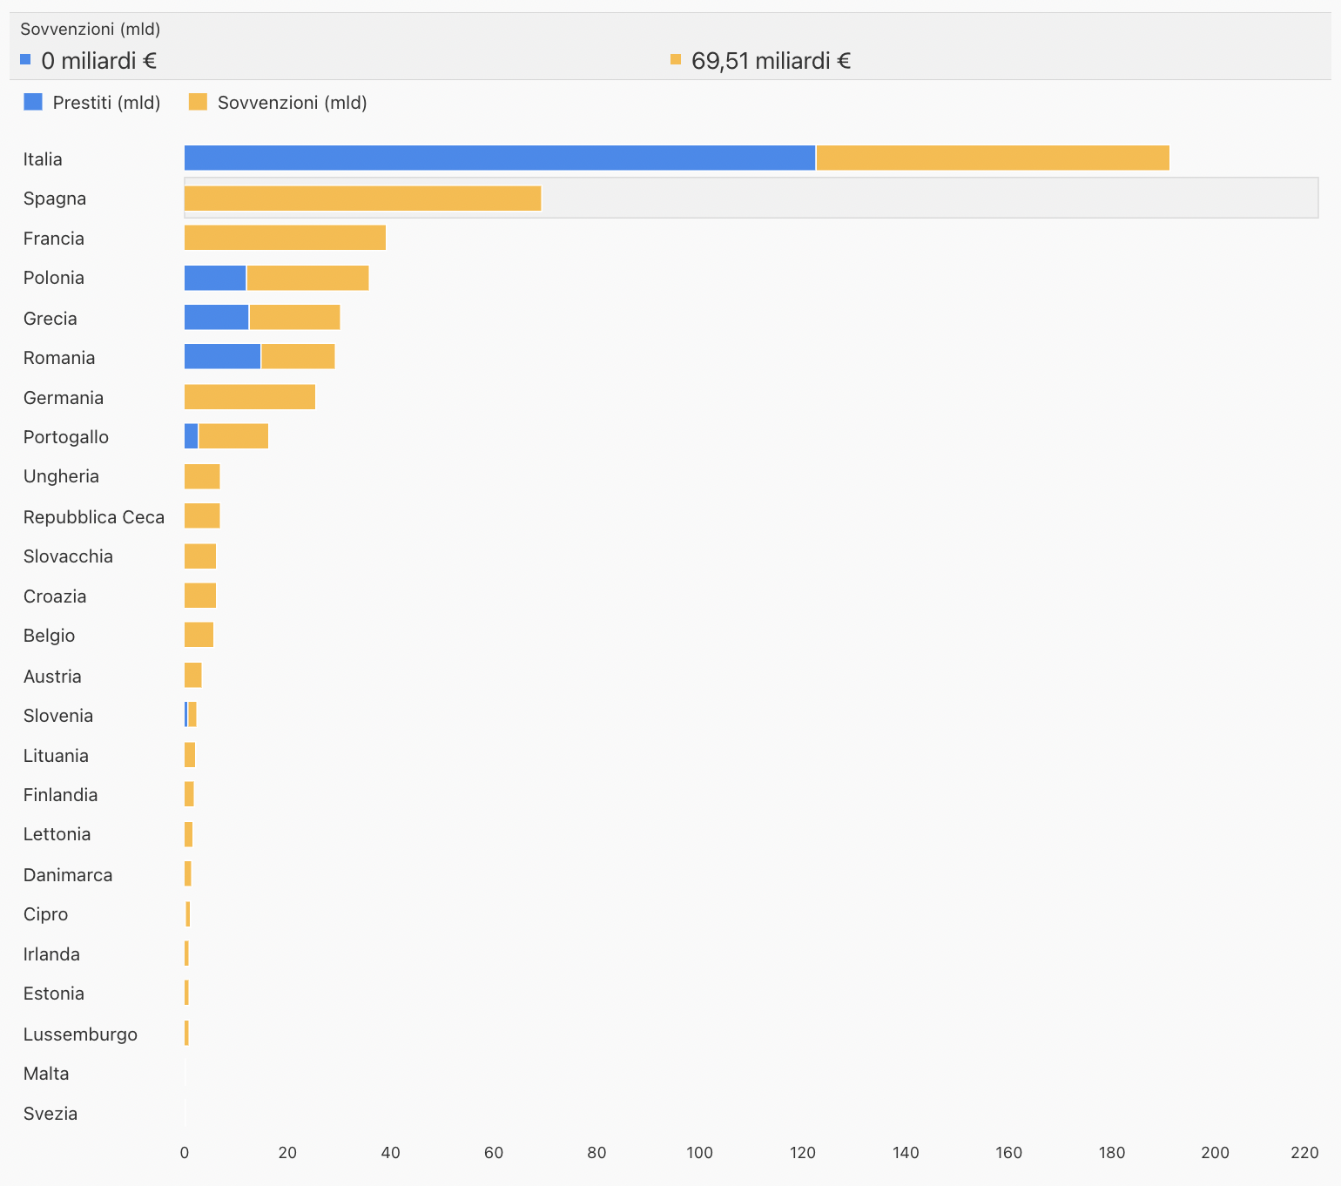
Task: Click the Repubblica Ceca bar
Action: (x=202, y=516)
